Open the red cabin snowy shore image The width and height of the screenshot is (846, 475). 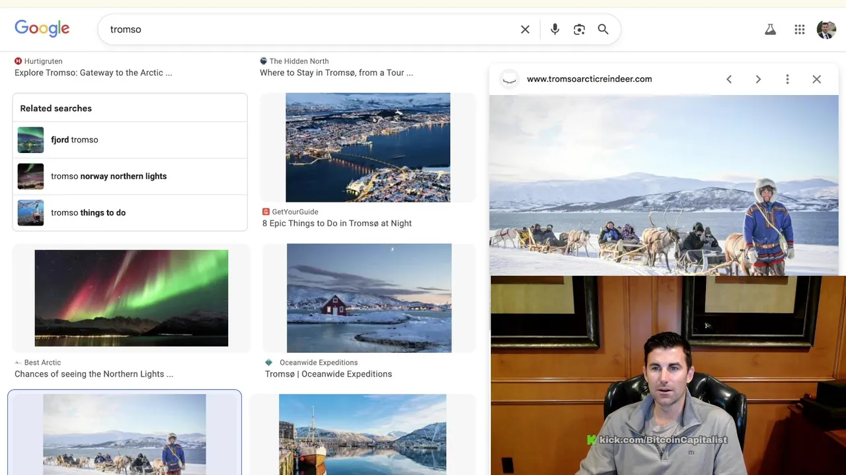369,298
